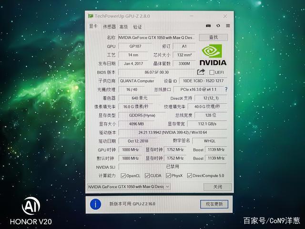Click the BIOS export share icon
This screenshot has width=305, height=229.
(x=201, y=72)
